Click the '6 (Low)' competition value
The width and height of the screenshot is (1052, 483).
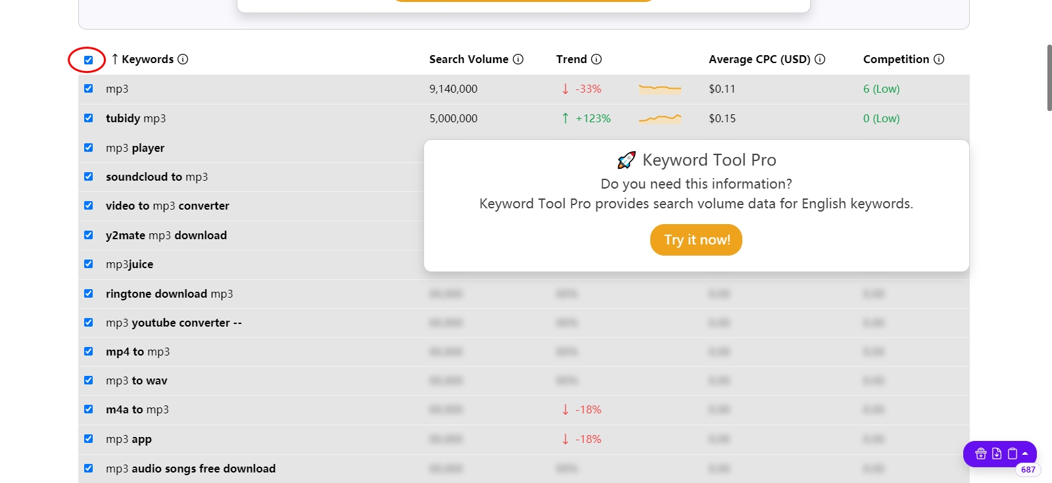click(x=882, y=89)
